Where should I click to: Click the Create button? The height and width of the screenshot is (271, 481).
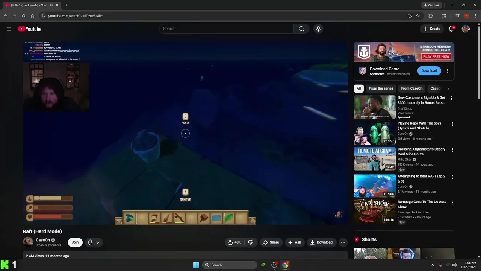(x=431, y=29)
